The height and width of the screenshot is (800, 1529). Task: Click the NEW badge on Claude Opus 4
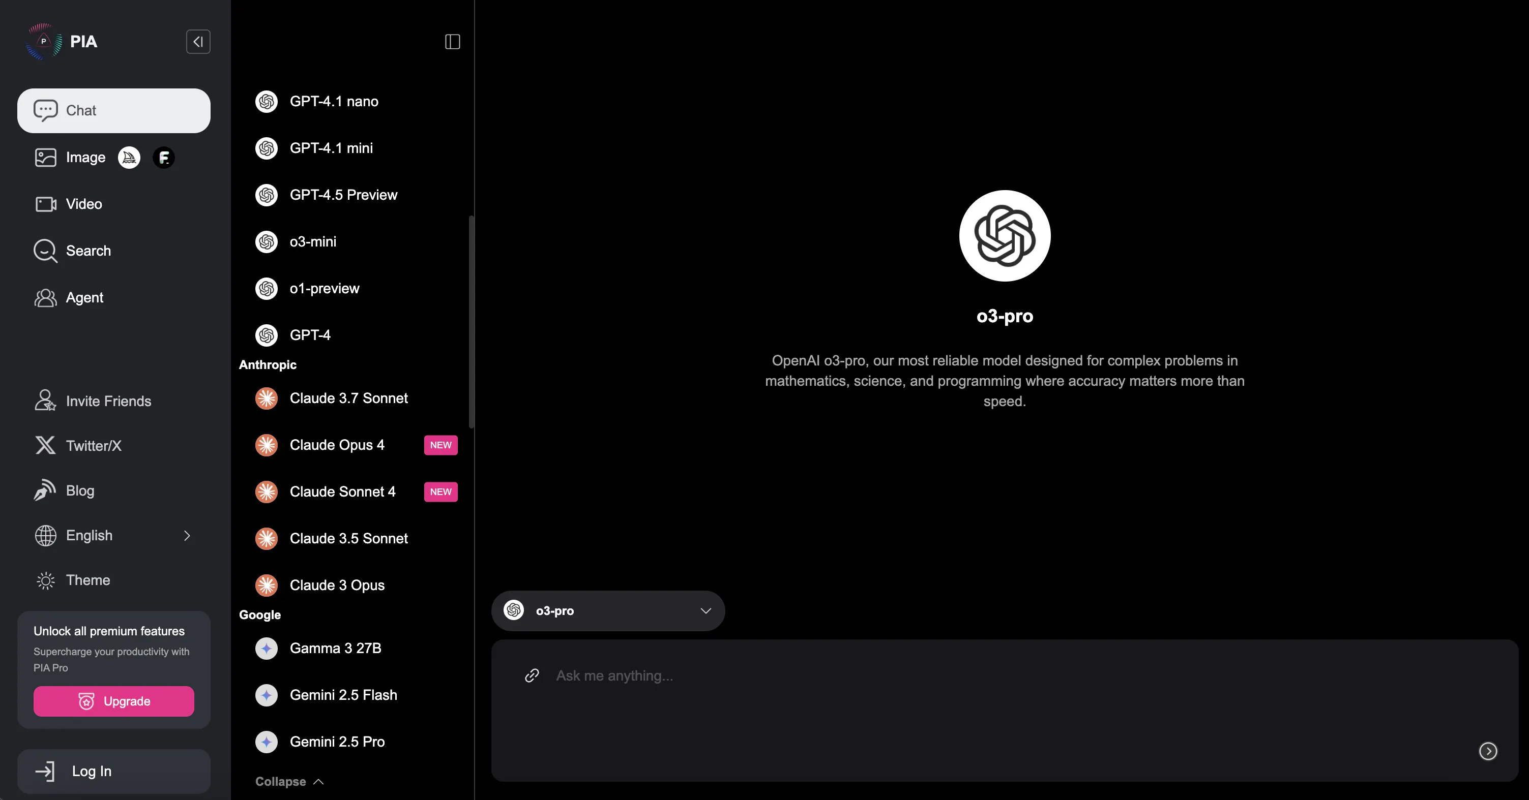click(440, 445)
